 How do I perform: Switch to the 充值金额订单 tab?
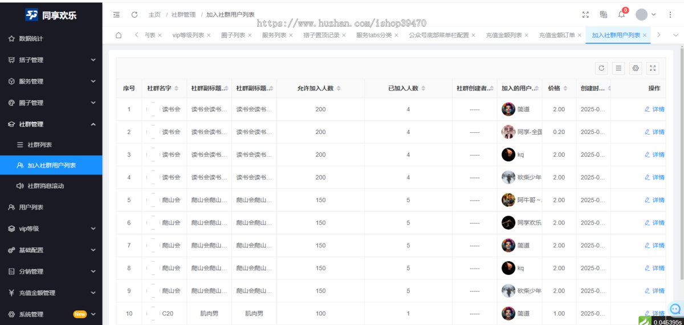(x=557, y=35)
